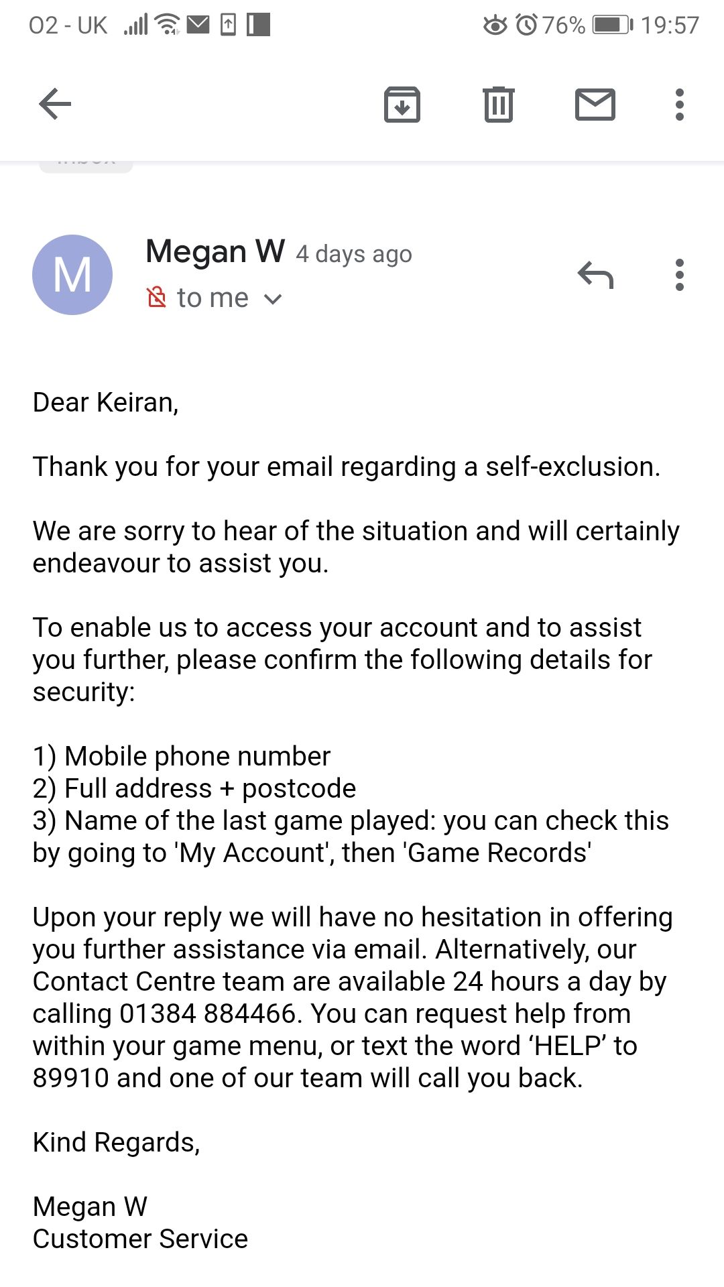
Task: Delete the email using the trash icon
Action: click(499, 105)
